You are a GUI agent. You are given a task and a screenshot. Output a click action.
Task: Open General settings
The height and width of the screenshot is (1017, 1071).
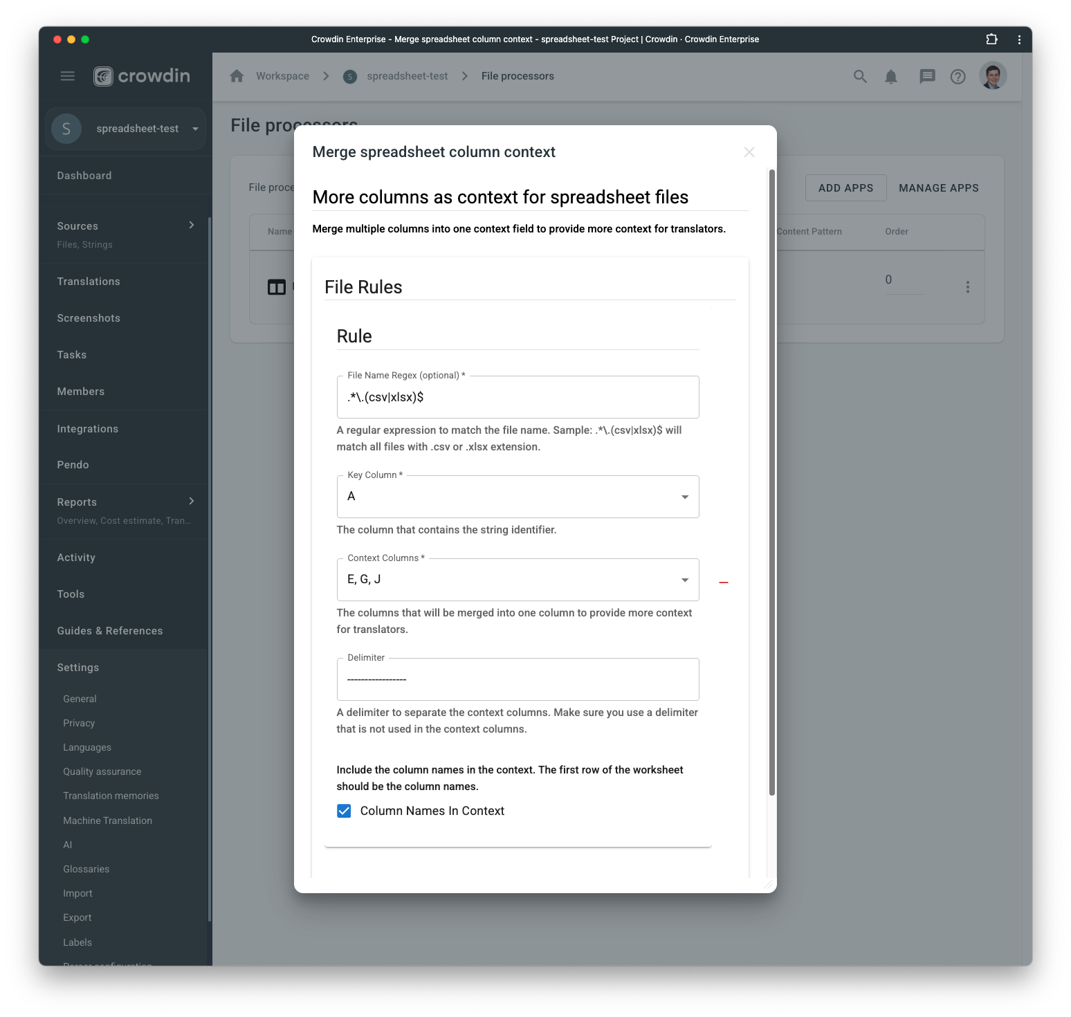(80, 699)
